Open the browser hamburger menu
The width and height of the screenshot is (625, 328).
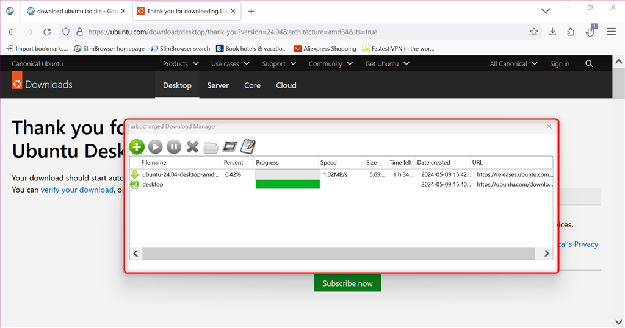click(x=612, y=32)
